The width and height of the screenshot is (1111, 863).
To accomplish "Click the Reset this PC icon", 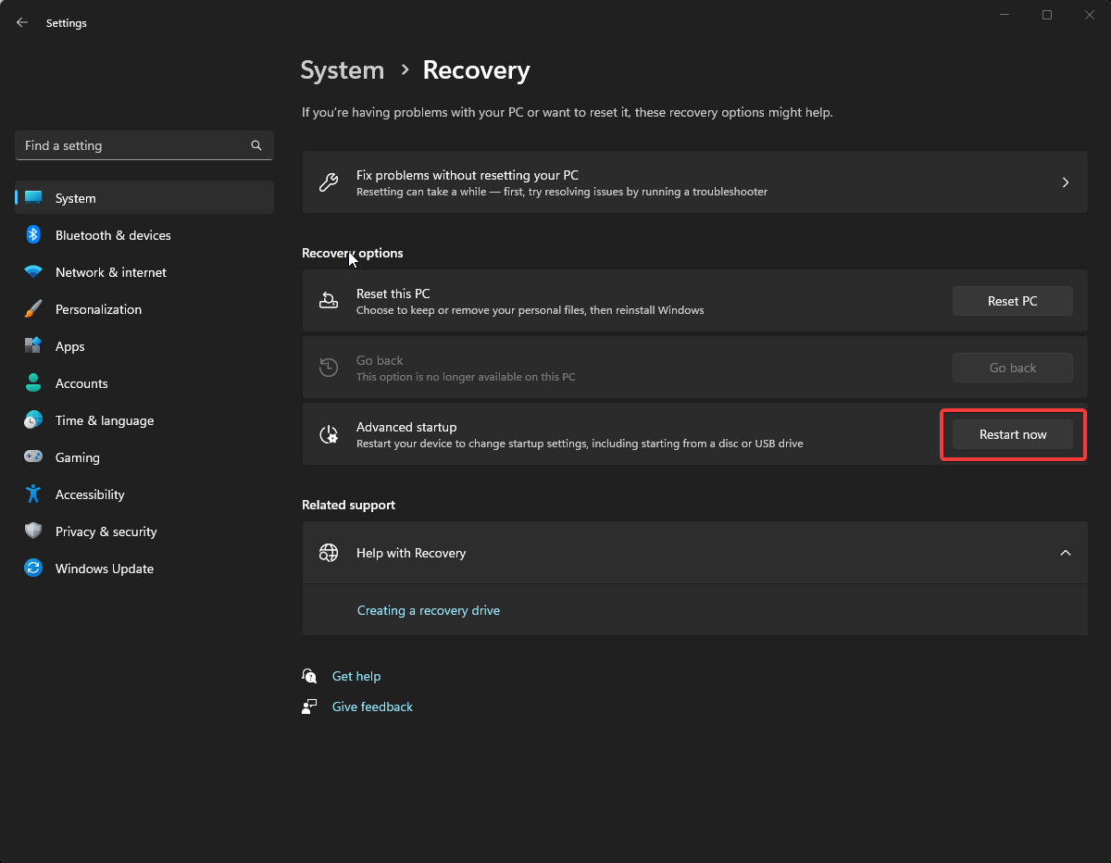I will [329, 300].
